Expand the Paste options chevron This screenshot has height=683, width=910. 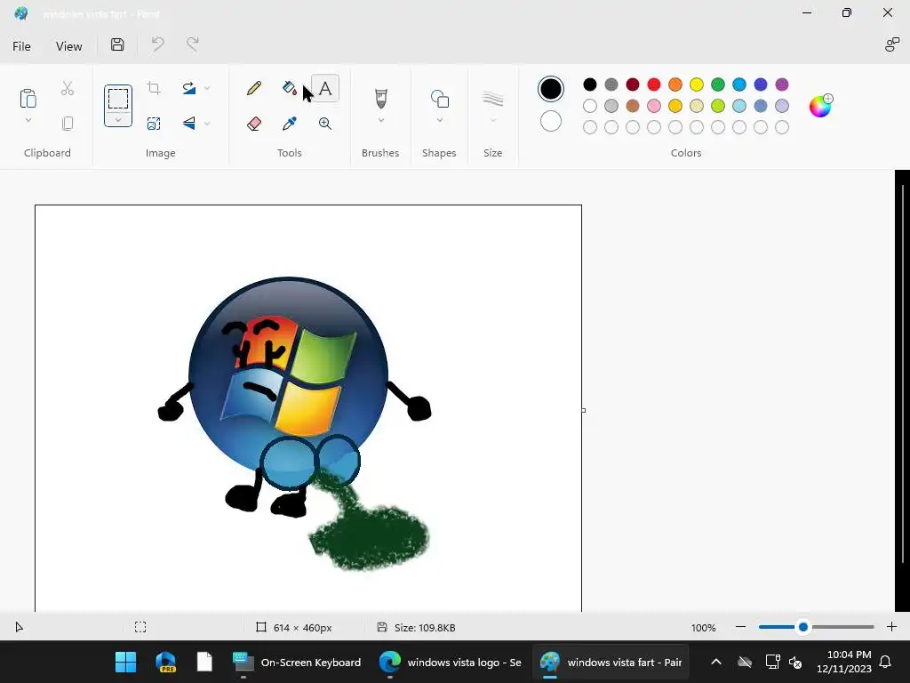(28, 120)
